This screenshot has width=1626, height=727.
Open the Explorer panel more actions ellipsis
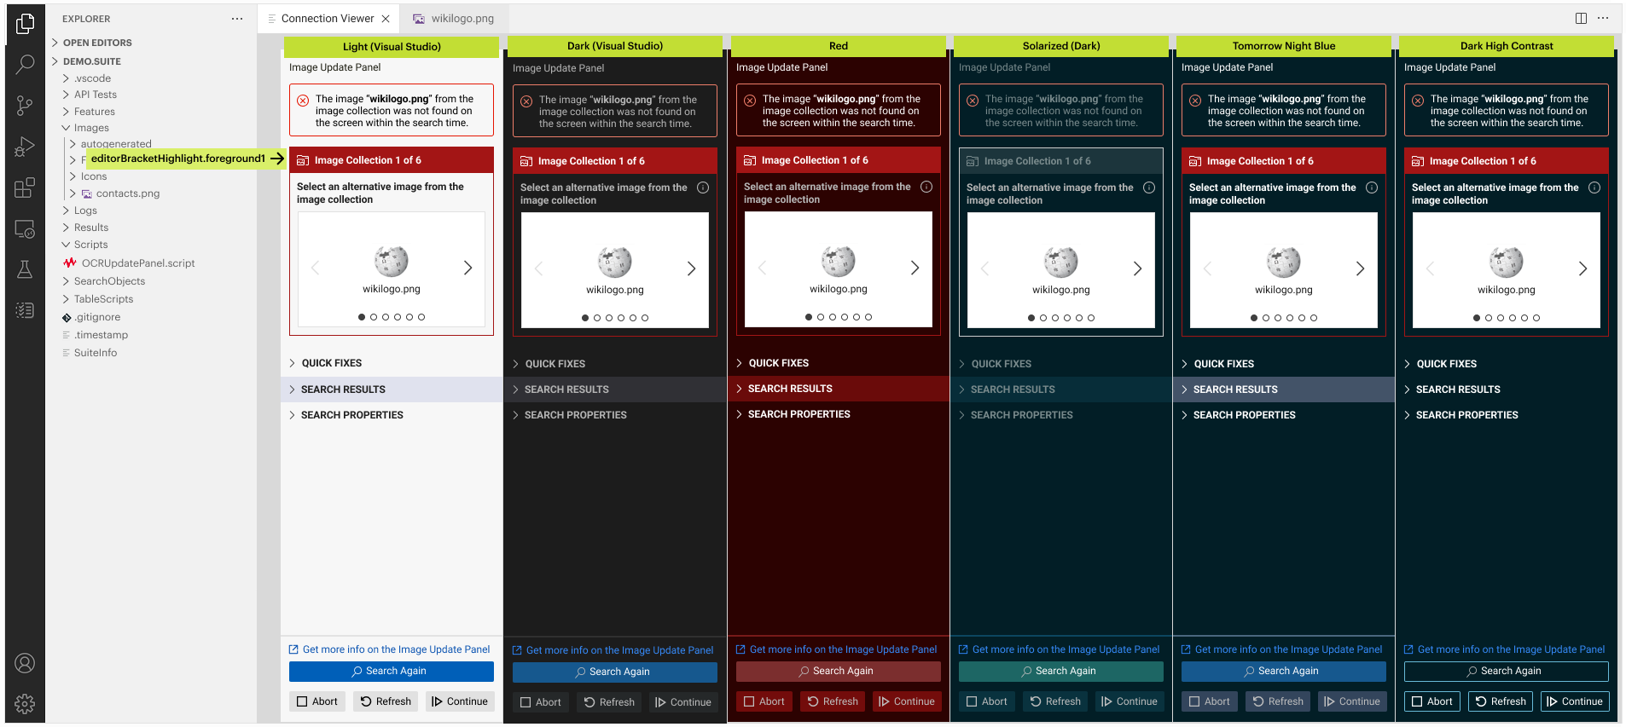pos(237,19)
